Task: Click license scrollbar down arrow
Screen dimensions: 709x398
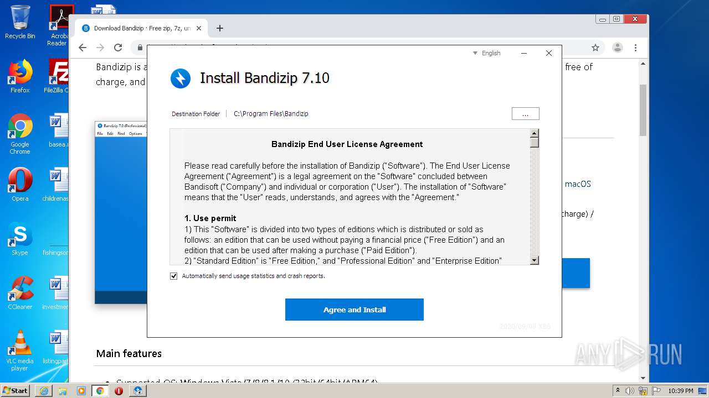Action: (535, 260)
